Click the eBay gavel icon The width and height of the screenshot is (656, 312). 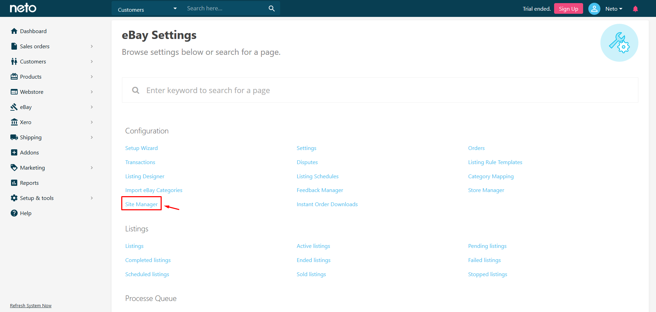(14, 107)
